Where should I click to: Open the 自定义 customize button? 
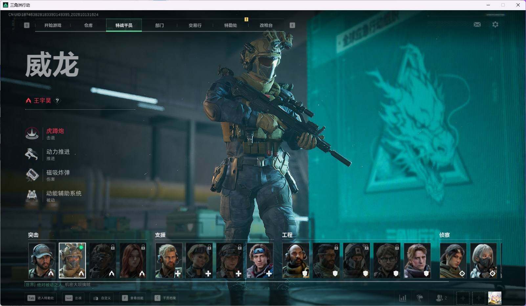coord(102,298)
